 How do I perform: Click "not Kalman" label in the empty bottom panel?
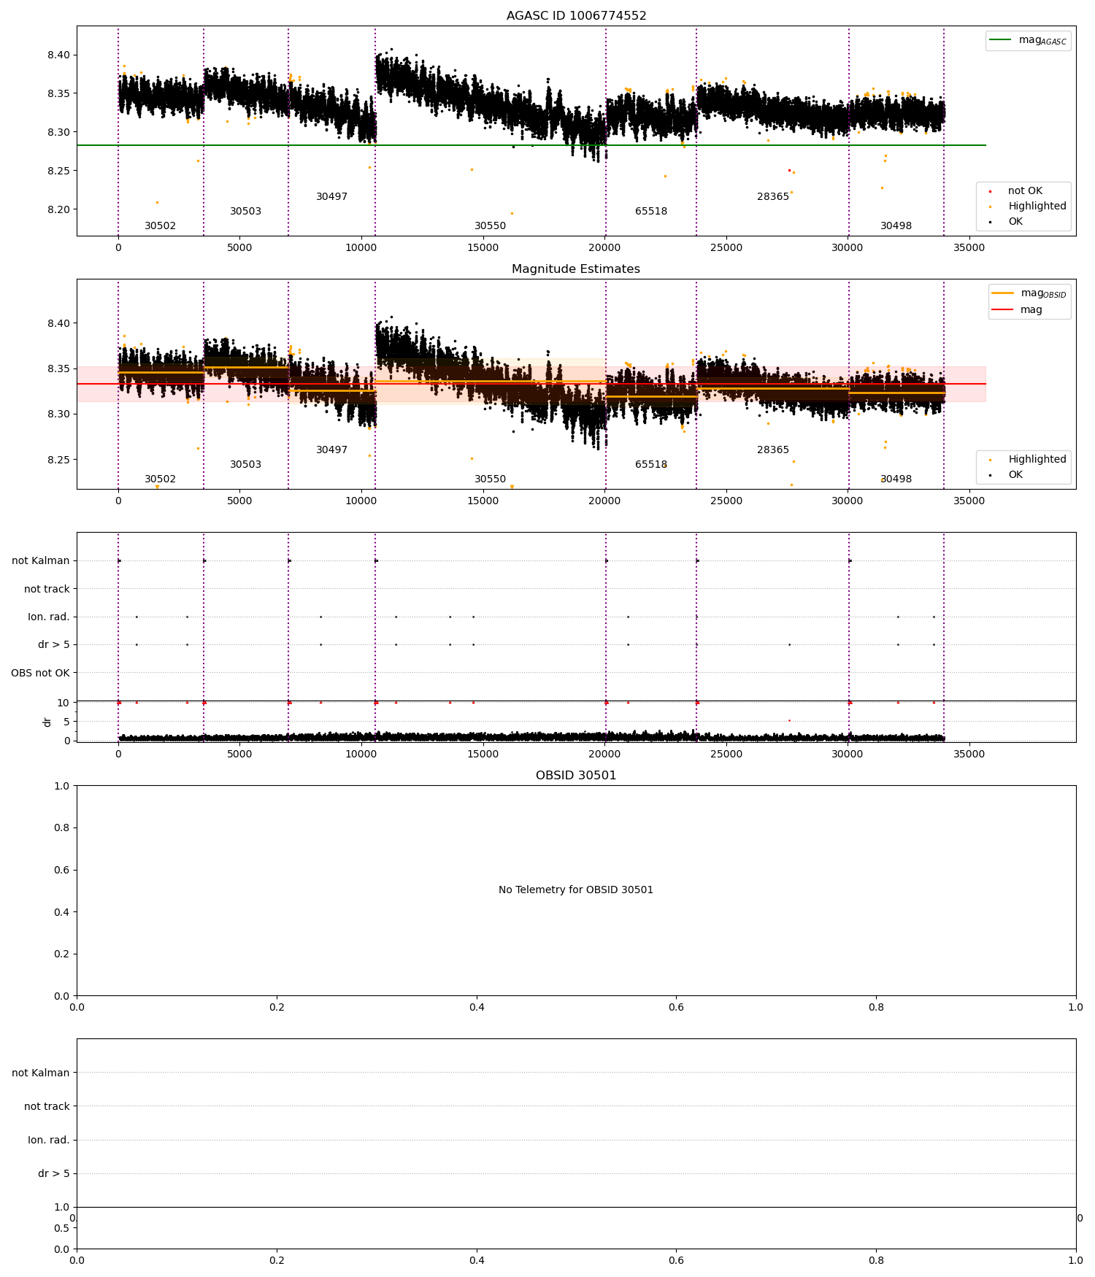tap(41, 1073)
